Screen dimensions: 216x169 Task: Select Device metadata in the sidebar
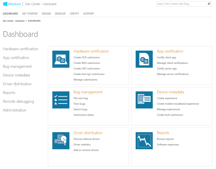16,75
